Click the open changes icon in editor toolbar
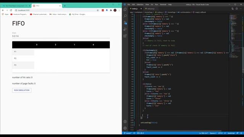This screenshot has width=244, height=137. click(233, 9)
